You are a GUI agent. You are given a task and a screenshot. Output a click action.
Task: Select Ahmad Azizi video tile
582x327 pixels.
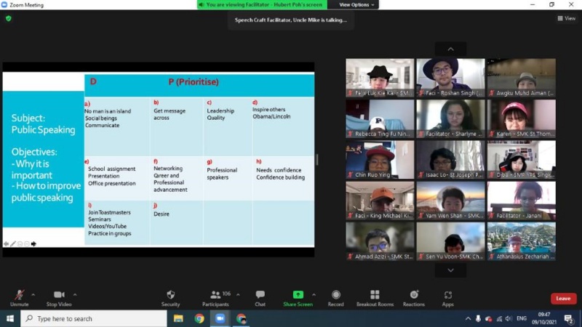pos(380,241)
